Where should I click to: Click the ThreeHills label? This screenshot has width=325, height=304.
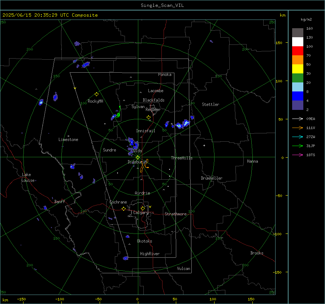[182, 158]
